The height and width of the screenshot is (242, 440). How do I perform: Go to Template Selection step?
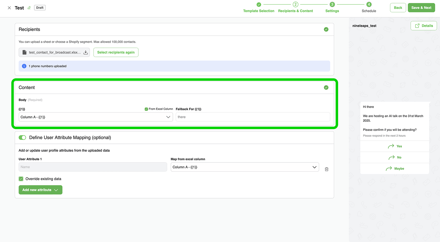[259, 8]
